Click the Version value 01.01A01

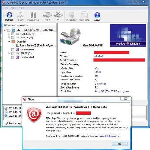[x=99, y=56]
